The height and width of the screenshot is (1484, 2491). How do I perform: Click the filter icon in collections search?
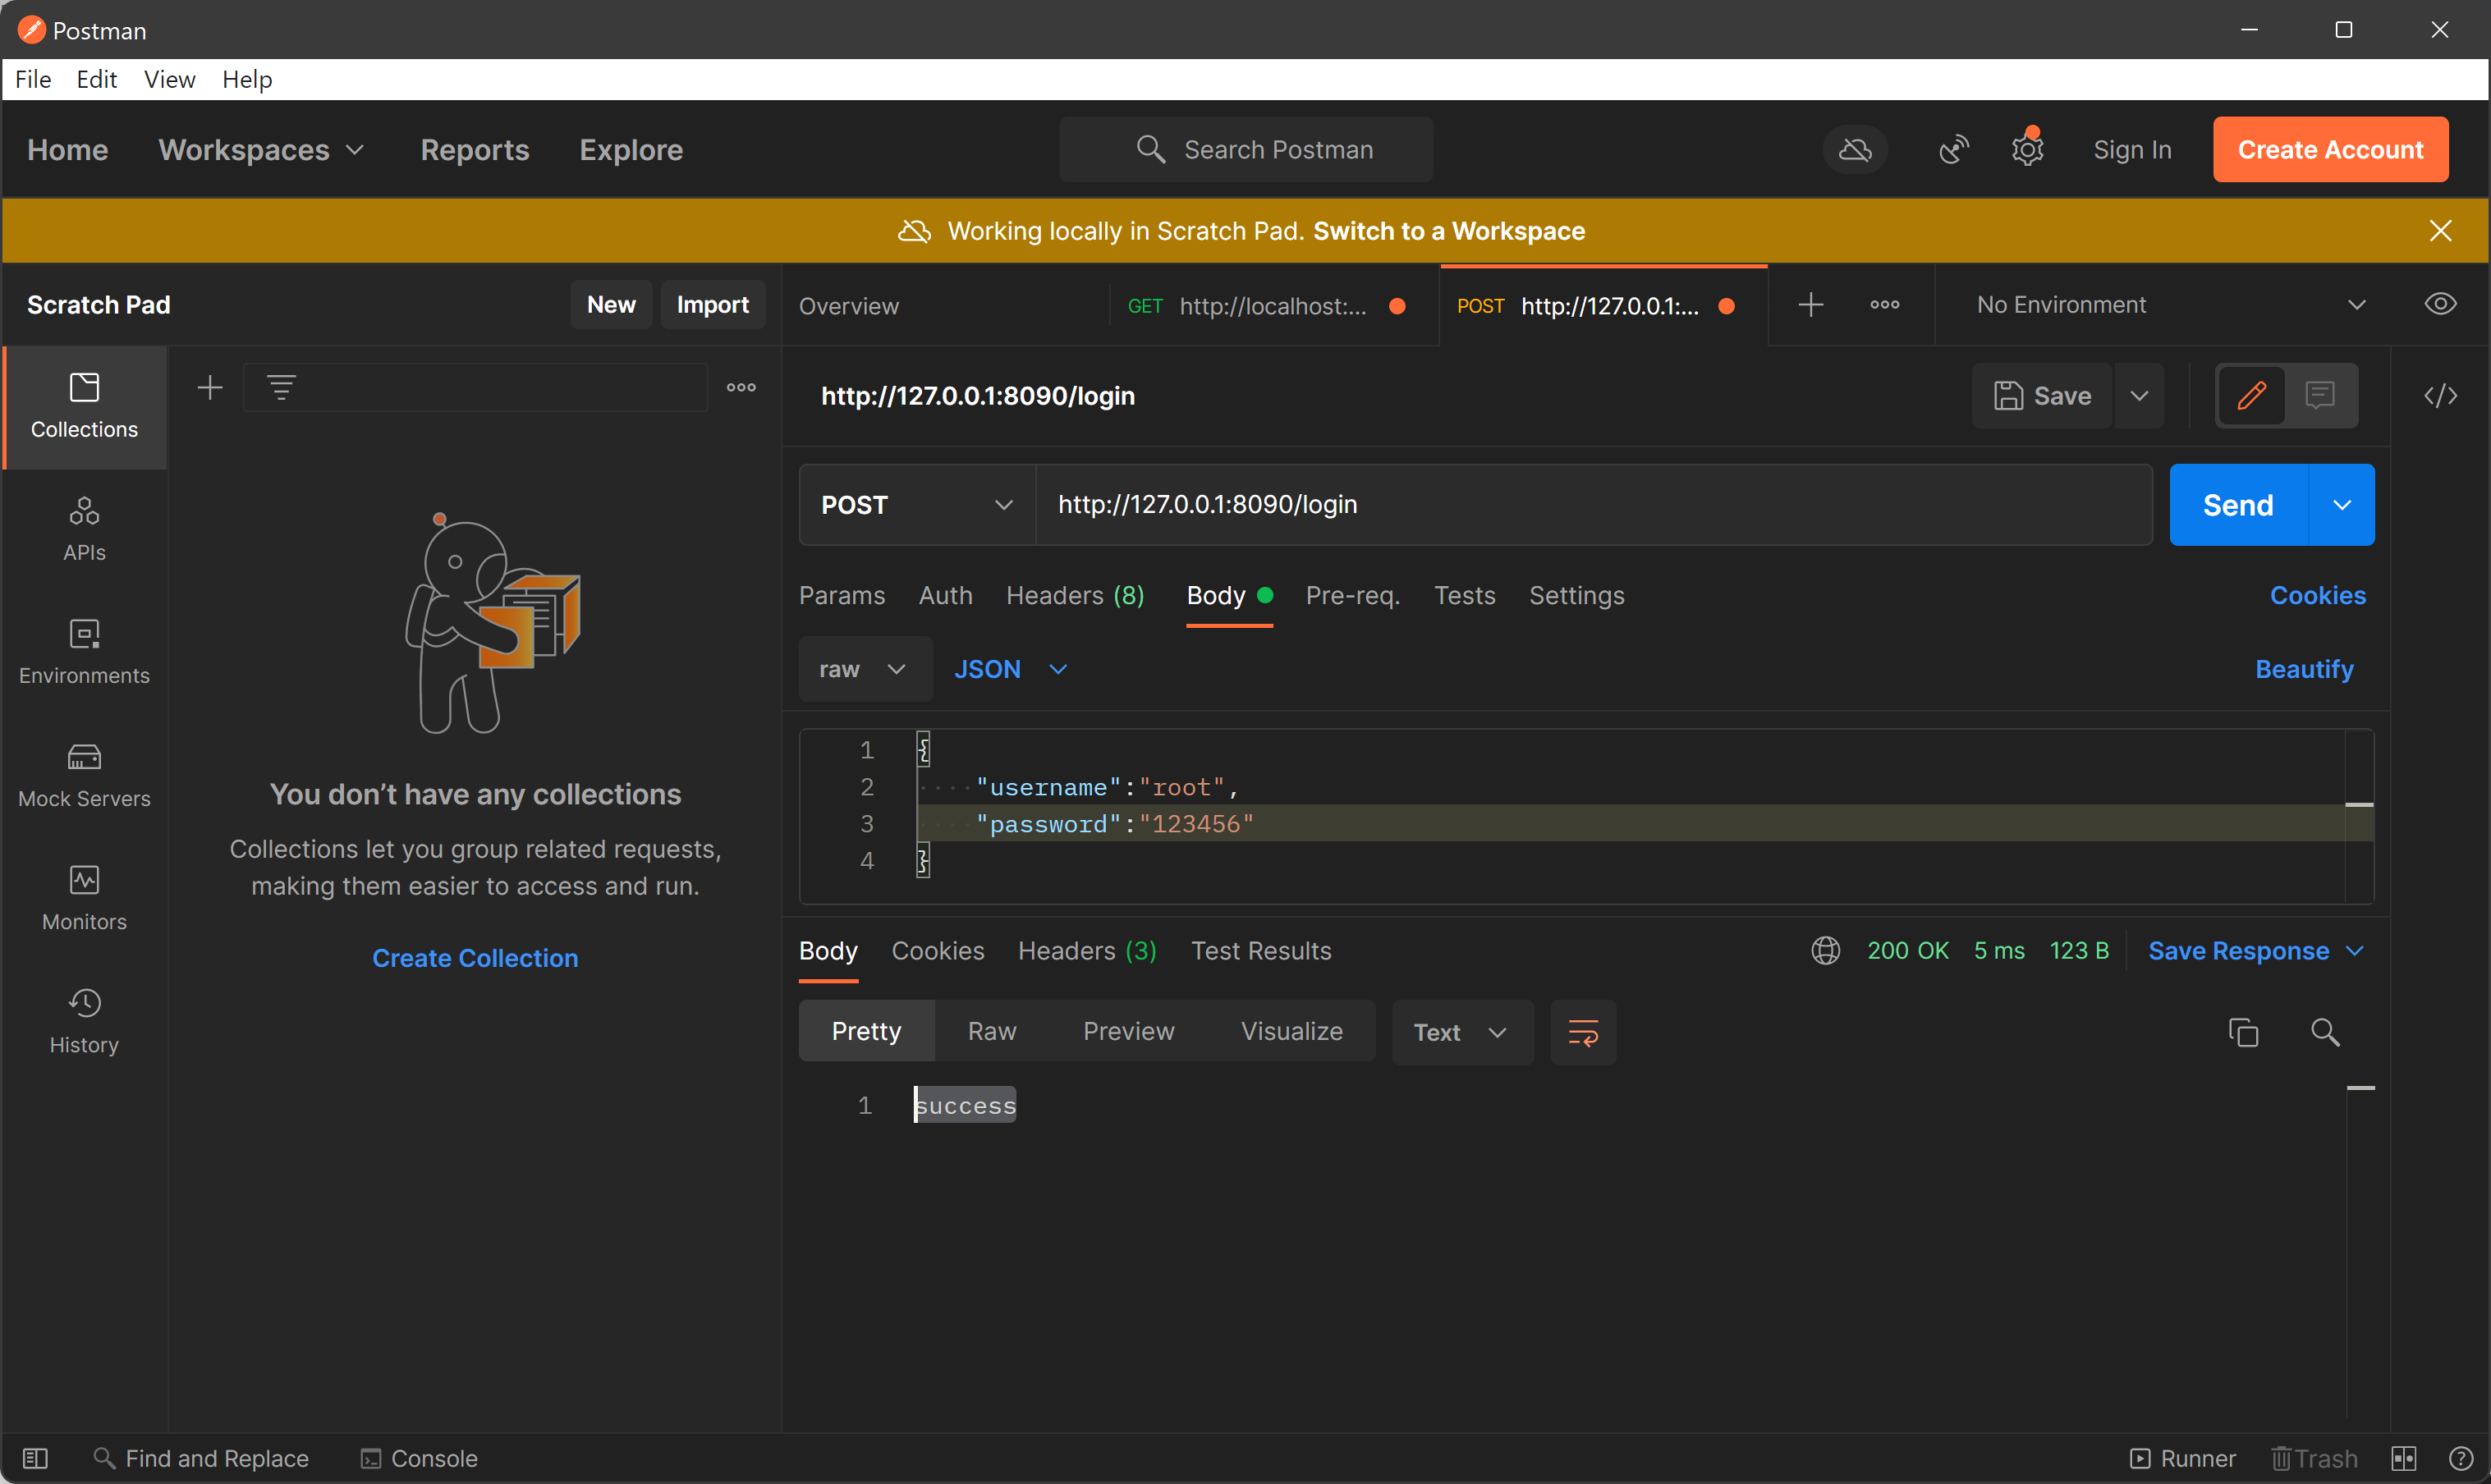pyautogui.click(x=282, y=388)
